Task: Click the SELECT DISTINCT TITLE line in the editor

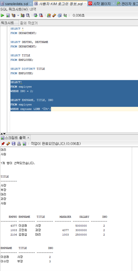Action: pyautogui.click(x=27, y=69)
